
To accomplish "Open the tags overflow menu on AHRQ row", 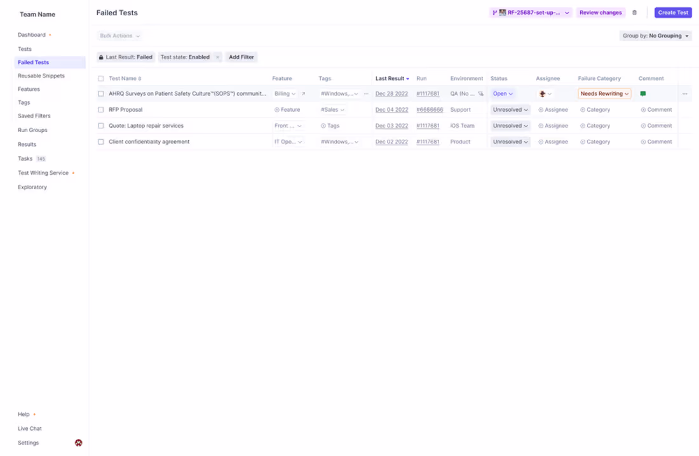I will 367,93.
